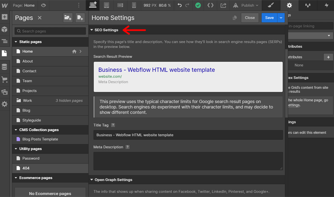Click the create new page icon
Viewport: 334px width, 197px height.
pyautogui.click(x=80, y=18)
